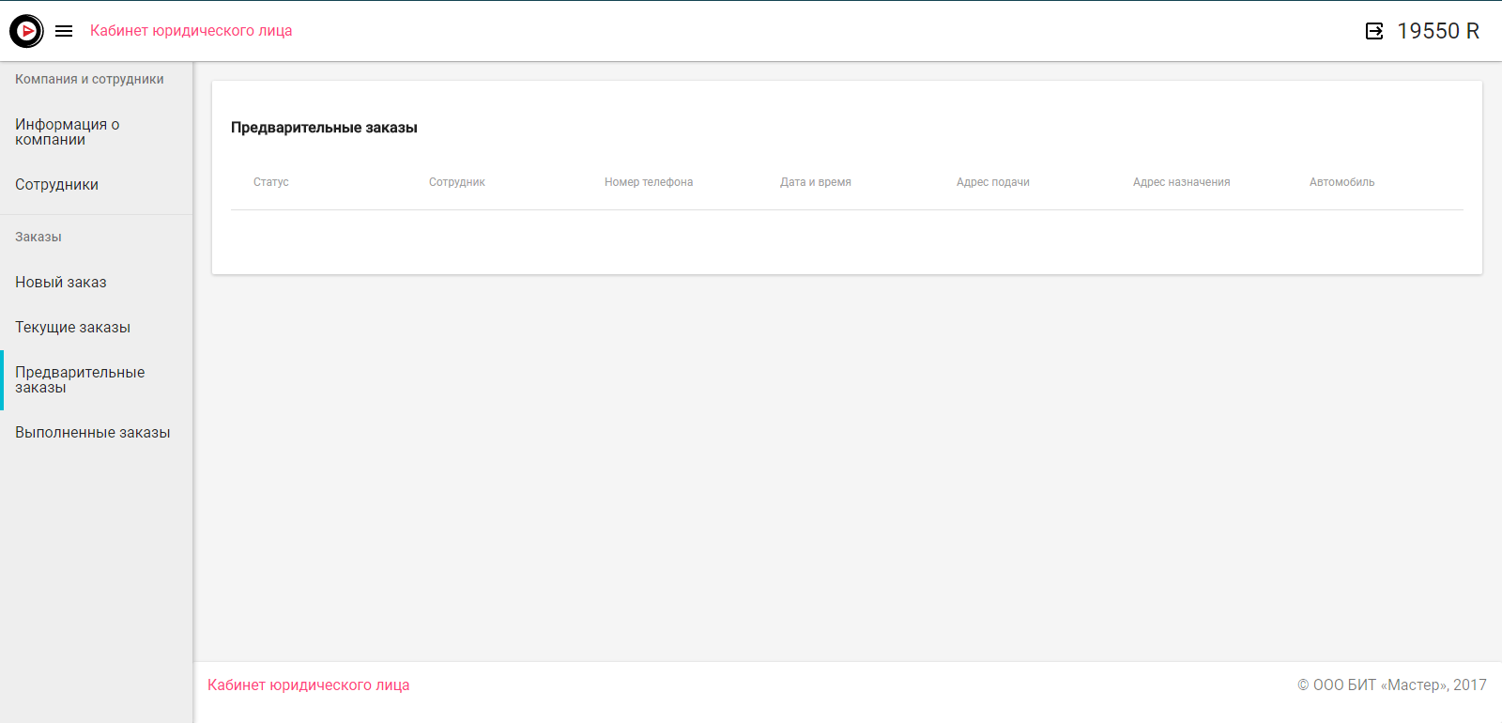Click the Автомобиль column header
This screenshot has height=723, width=1502.
1341,182
